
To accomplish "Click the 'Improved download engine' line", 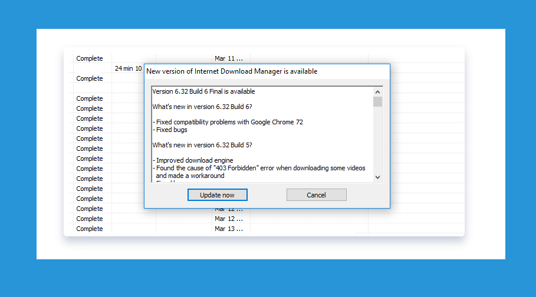I will click(193, 160).
